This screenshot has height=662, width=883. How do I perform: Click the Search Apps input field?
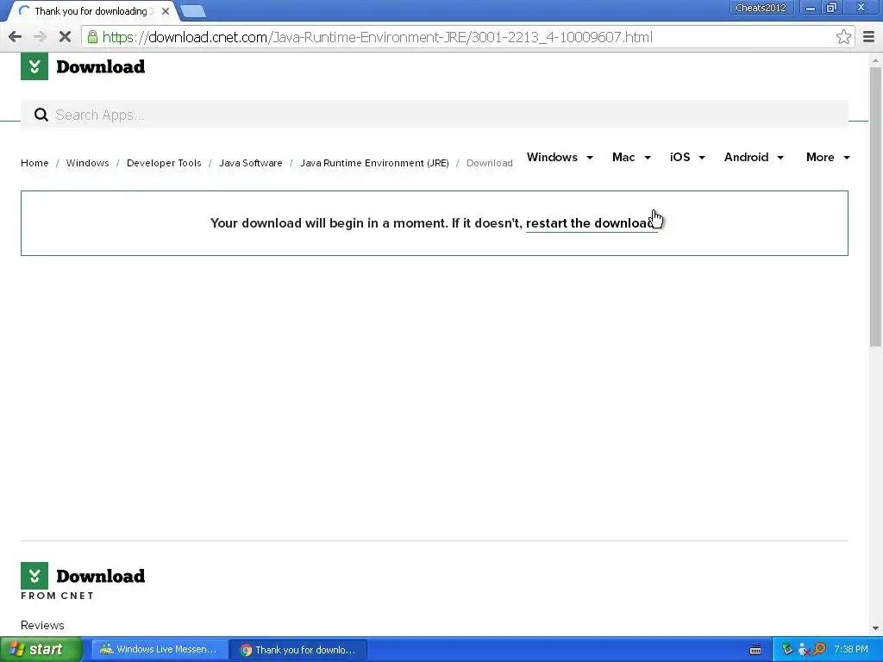(x=435, y=115)
